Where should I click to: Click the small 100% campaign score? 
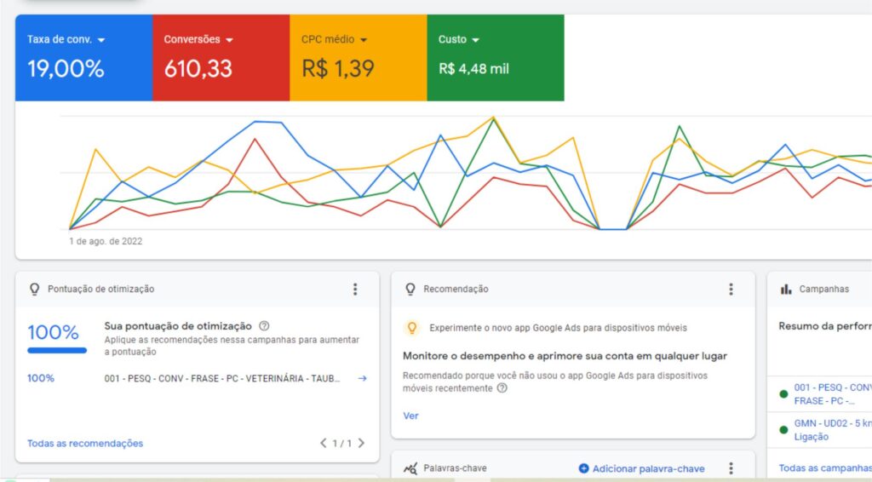coord(41,379)
